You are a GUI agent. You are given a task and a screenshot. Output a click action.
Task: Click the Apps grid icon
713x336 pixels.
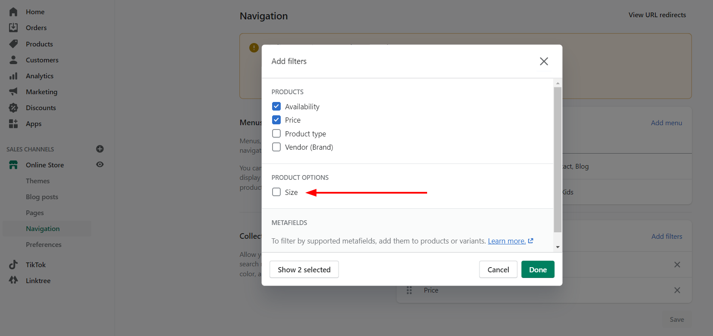point(13,124)
